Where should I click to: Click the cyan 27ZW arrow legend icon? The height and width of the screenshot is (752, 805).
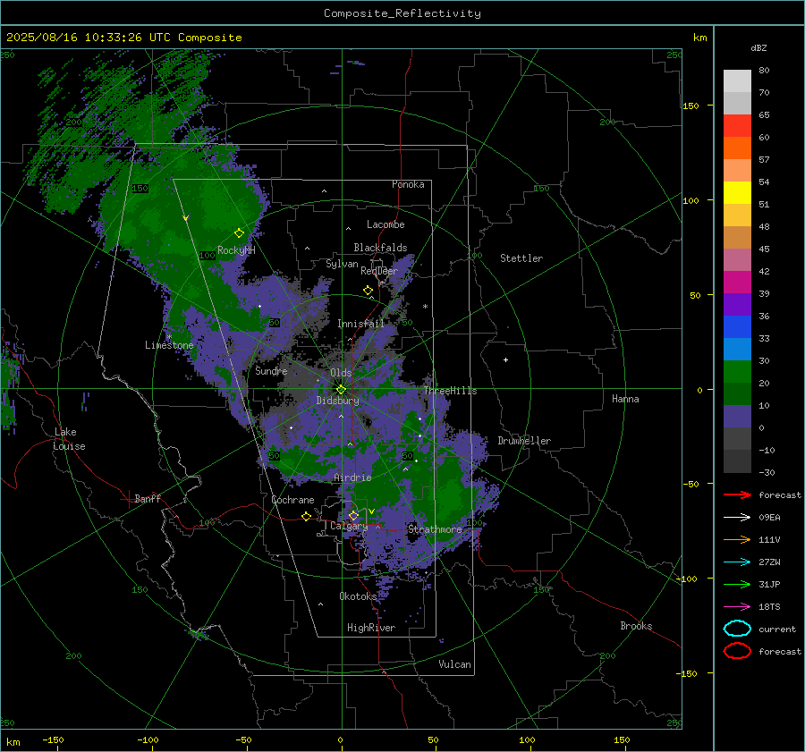click(737, 562)
